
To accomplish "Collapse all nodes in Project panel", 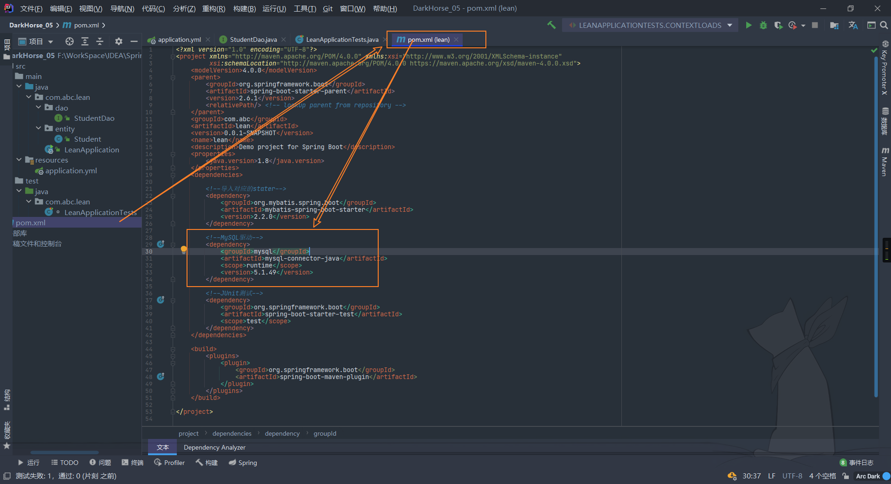I will (x=100, y=41).
